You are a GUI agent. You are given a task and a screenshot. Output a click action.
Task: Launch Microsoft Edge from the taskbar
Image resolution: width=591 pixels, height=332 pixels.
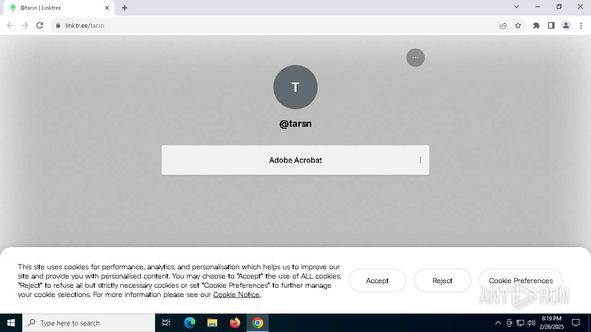[190, 323]
